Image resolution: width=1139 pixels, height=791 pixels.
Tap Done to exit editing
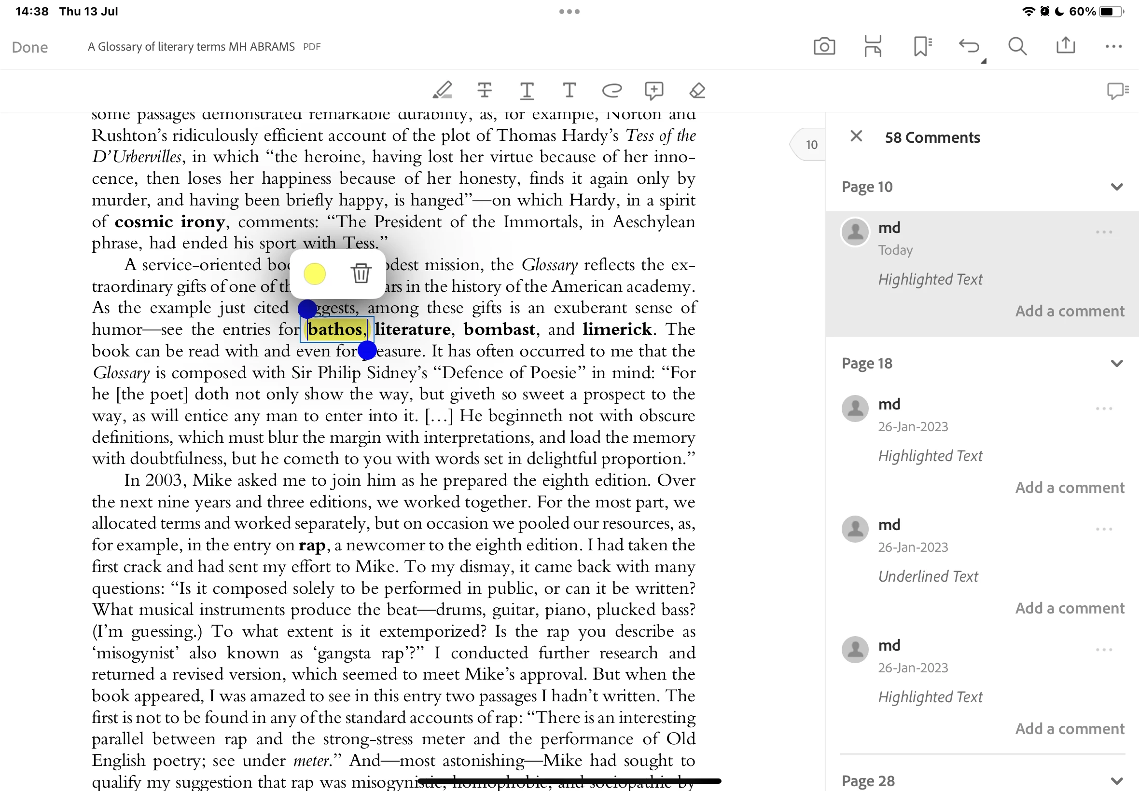(x=30, y=47)
